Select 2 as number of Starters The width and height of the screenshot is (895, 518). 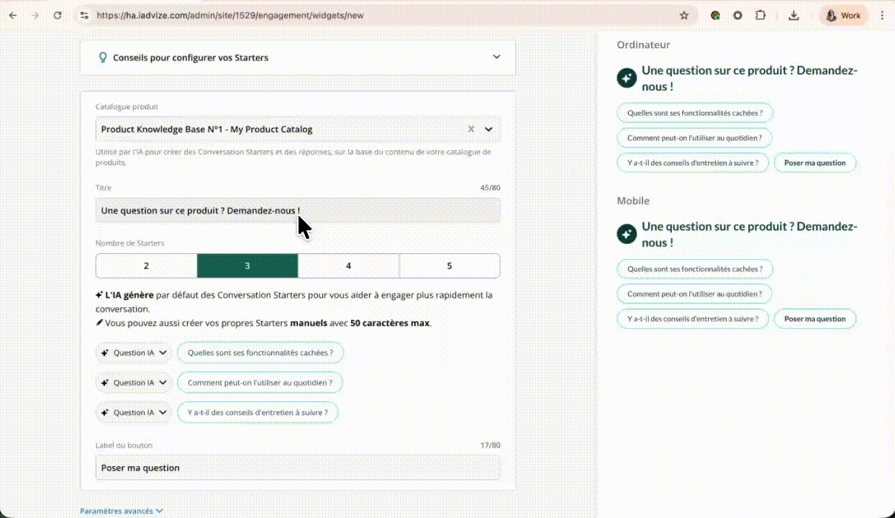point(146,265)
